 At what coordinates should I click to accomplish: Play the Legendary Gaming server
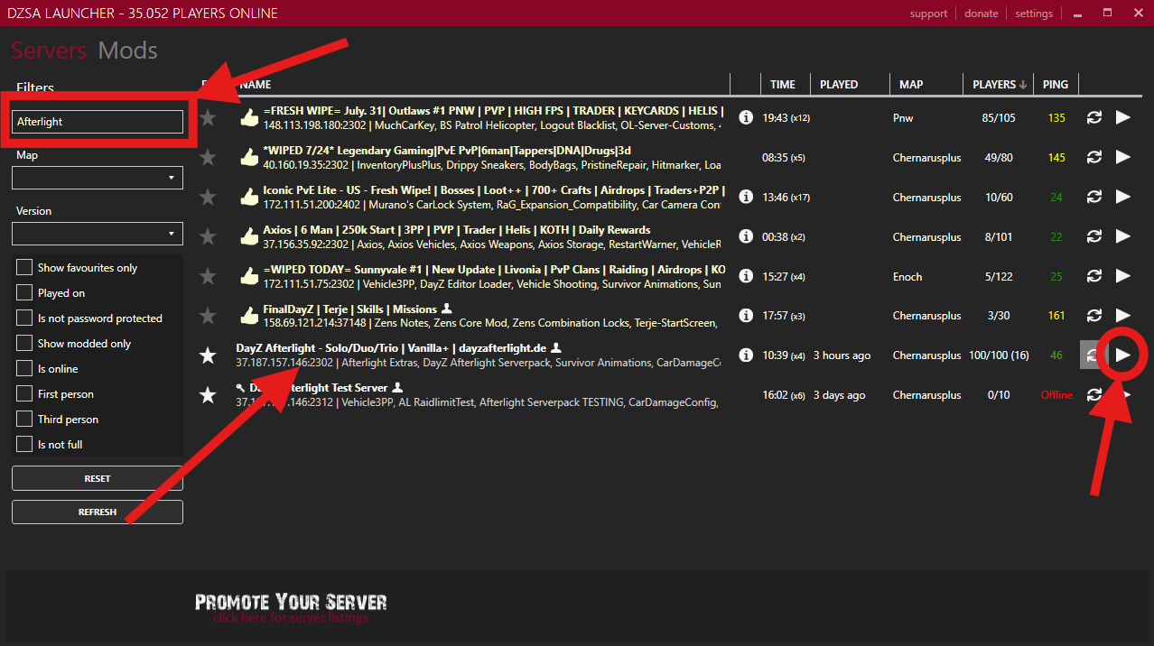[x=1122, y=157]
